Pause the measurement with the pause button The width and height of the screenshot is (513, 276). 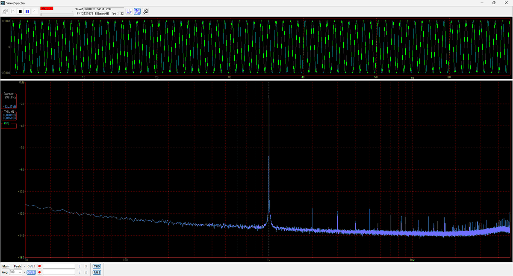pyautogui.click(x=27, y=11)
